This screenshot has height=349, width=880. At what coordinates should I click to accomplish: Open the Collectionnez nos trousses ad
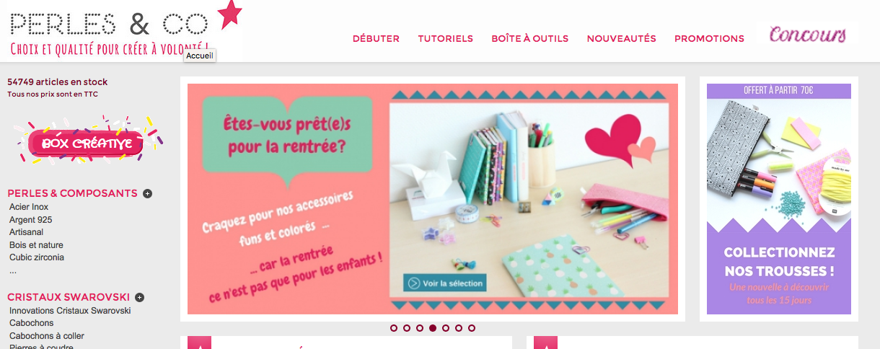click(x=779, y=199)
